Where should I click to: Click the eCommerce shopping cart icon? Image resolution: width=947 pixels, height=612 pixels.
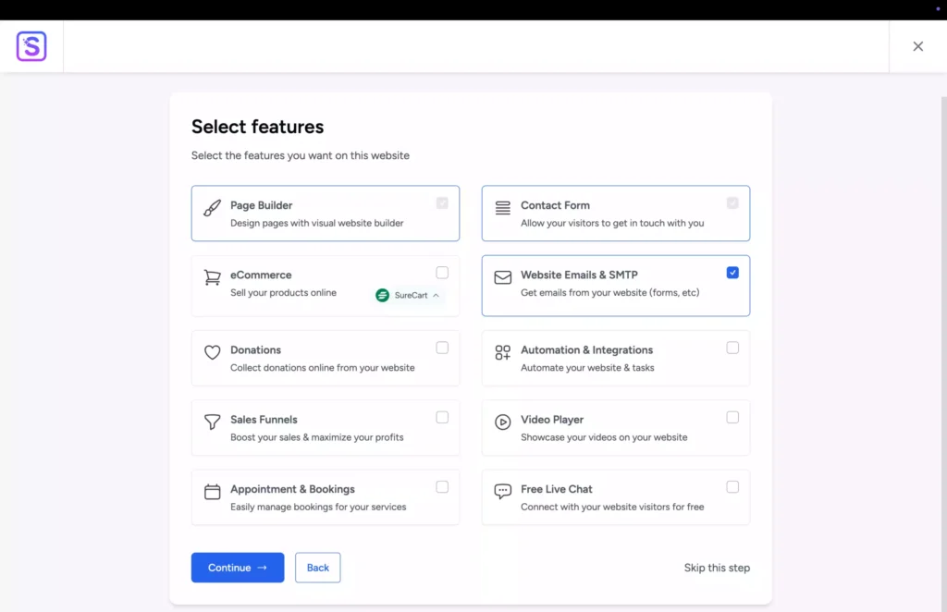click(x=212, y=277)
